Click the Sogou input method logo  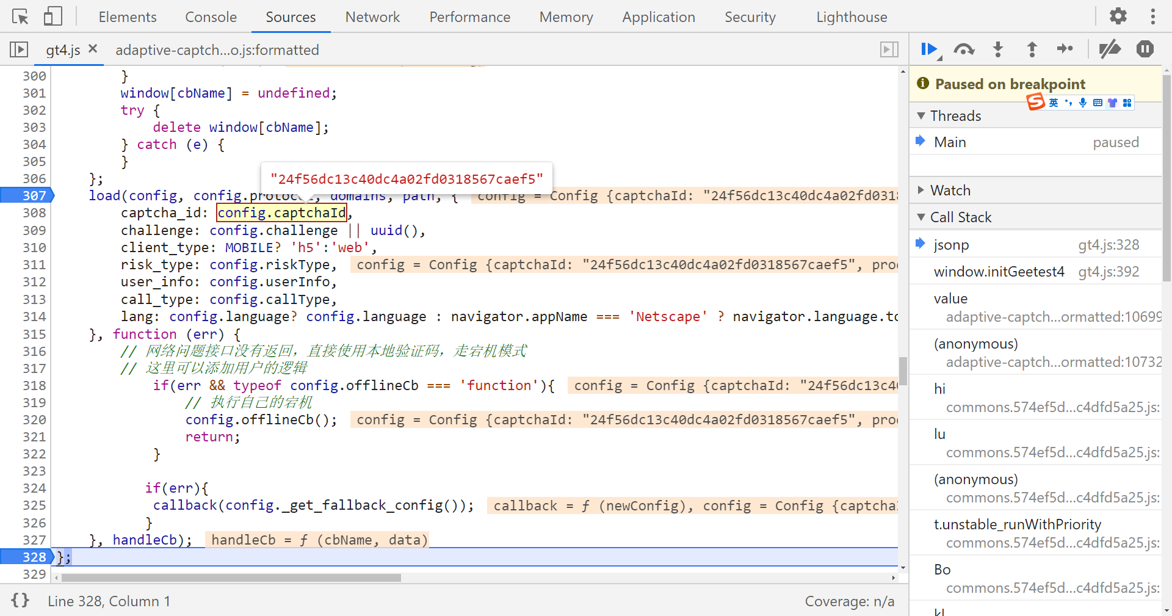pyautogui.click(x=1035, y=102)
